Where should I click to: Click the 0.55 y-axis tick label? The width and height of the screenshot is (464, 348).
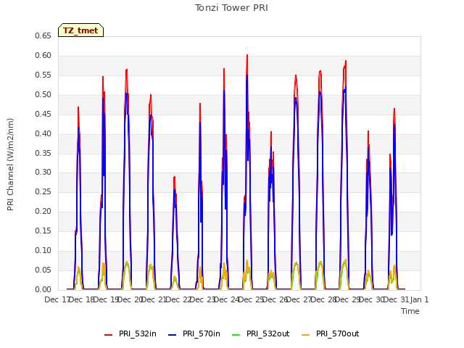(x=43, y=75)
